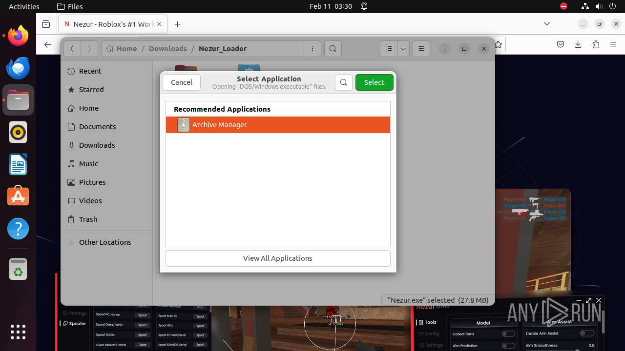Open Firefox extensions menu

pyautogui.click(x=596, y=45)
